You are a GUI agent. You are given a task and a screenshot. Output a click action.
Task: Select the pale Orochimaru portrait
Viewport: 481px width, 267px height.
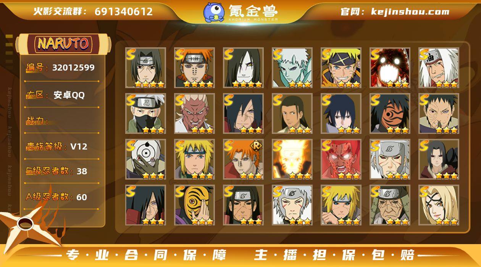coord(243,68)
